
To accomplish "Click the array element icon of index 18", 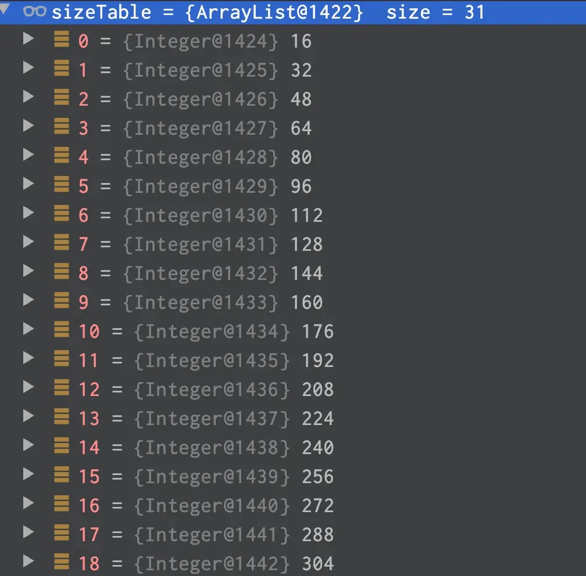I will [x=62, y=562].
